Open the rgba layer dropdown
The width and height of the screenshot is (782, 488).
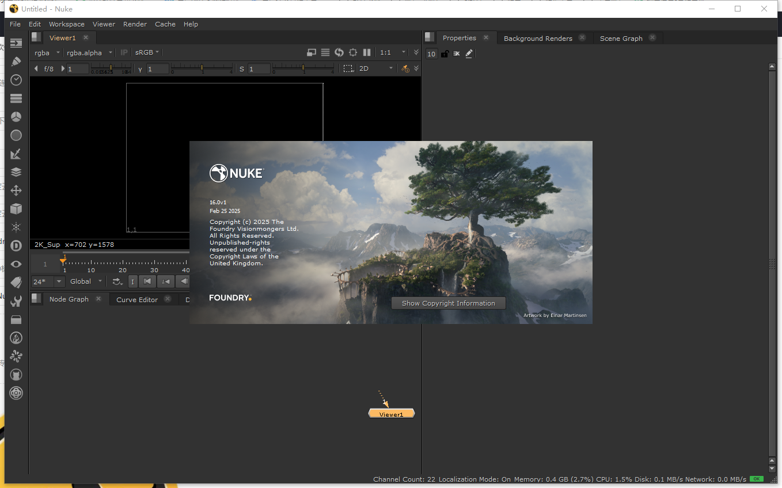point(47,52)
